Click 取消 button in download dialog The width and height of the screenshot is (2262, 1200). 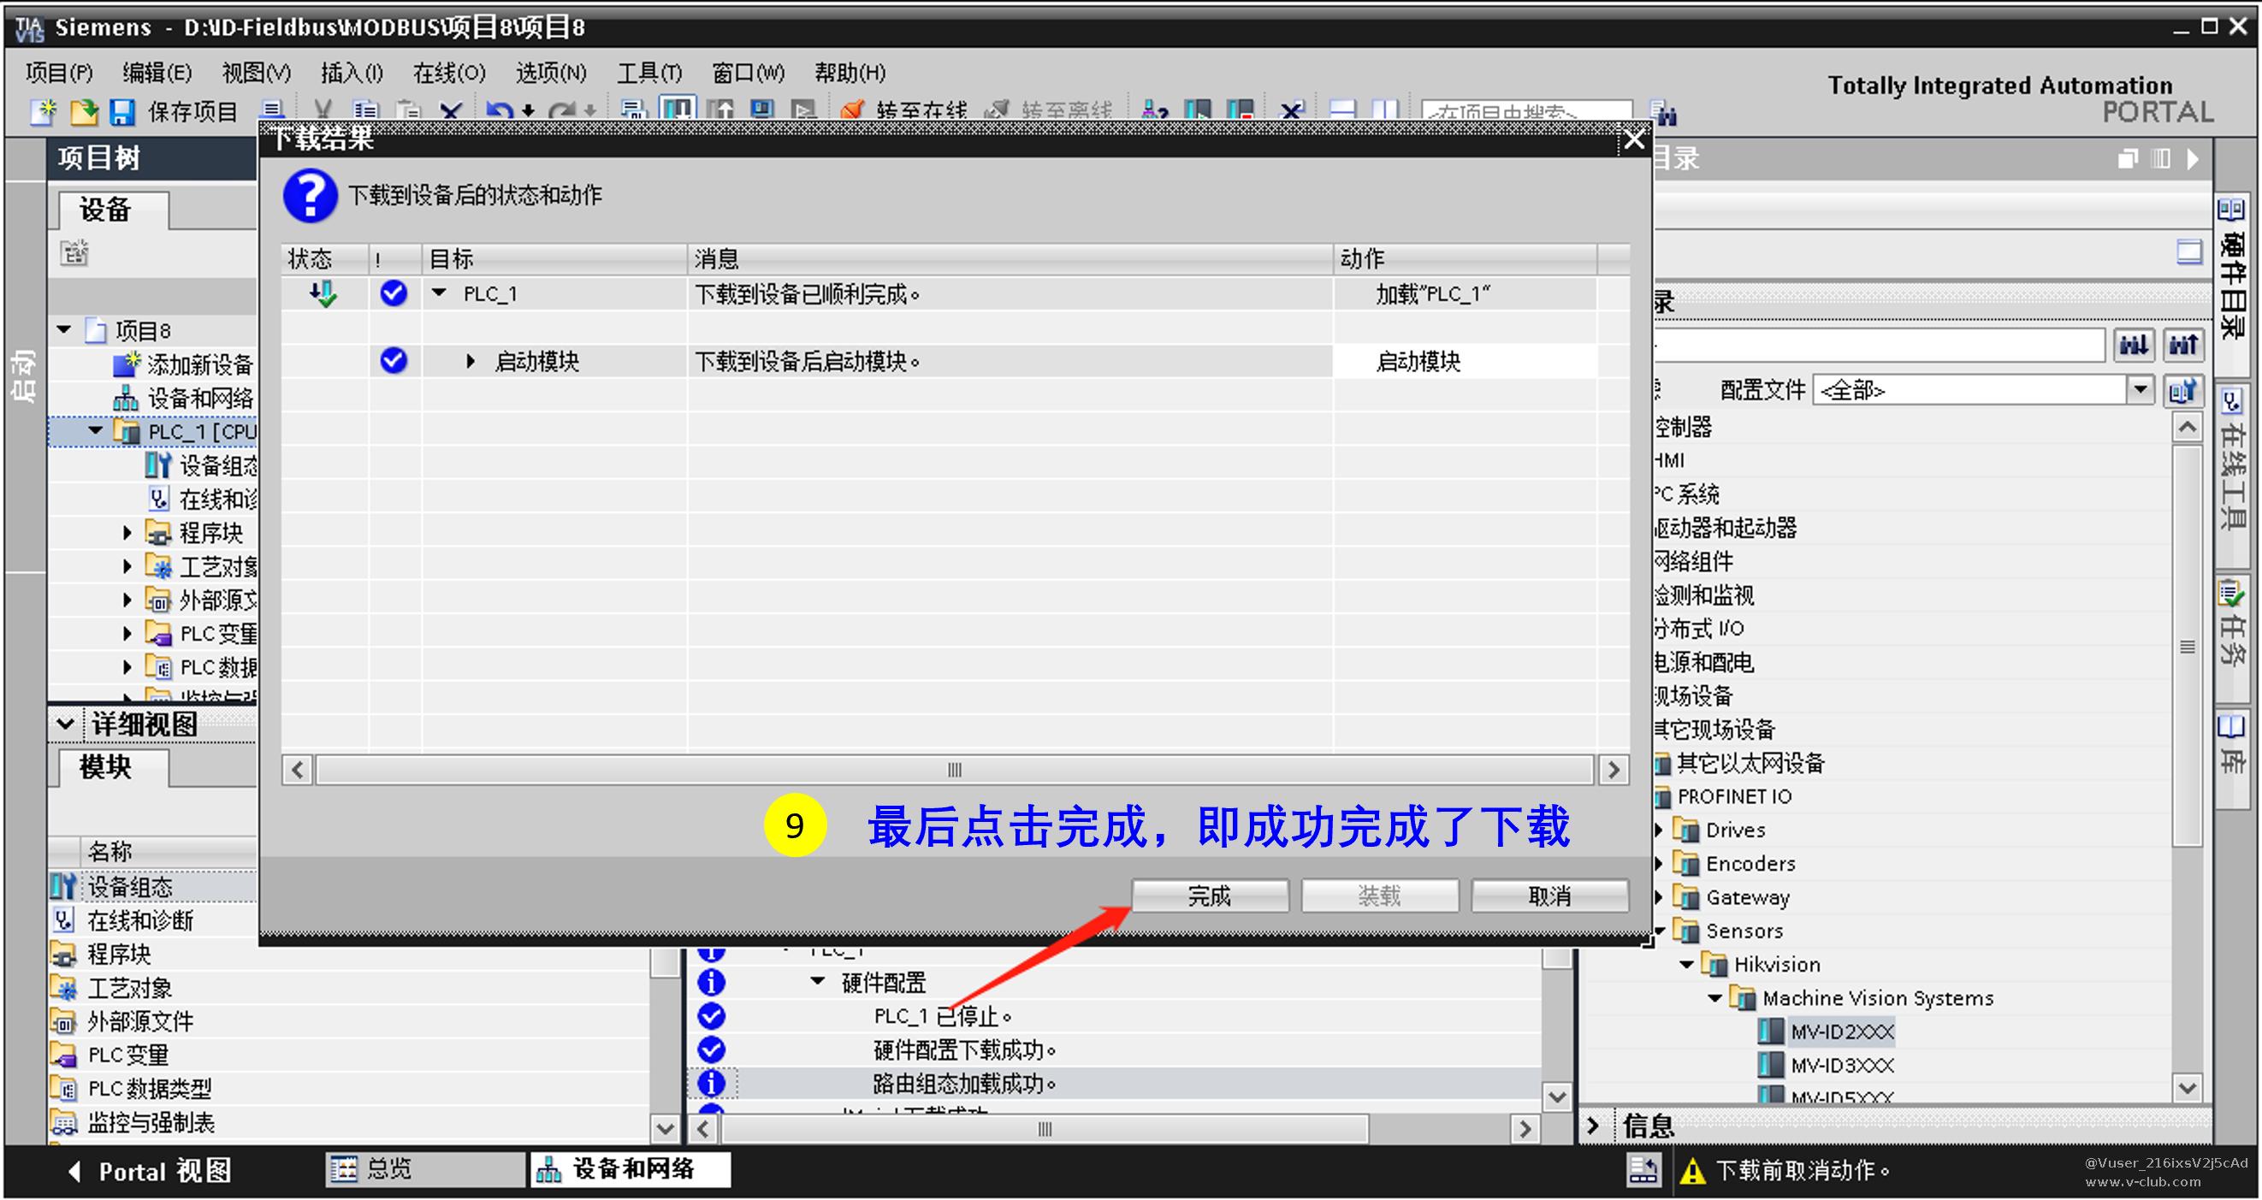pos(1550,896)
